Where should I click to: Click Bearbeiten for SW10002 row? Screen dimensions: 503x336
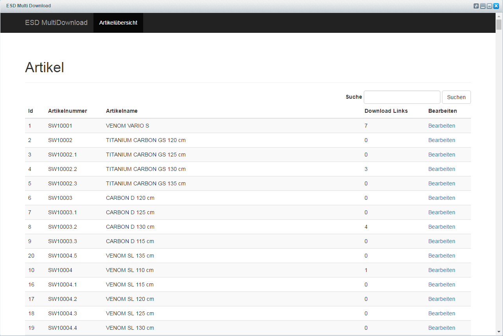pyautogui.click(x=442, y=140)
